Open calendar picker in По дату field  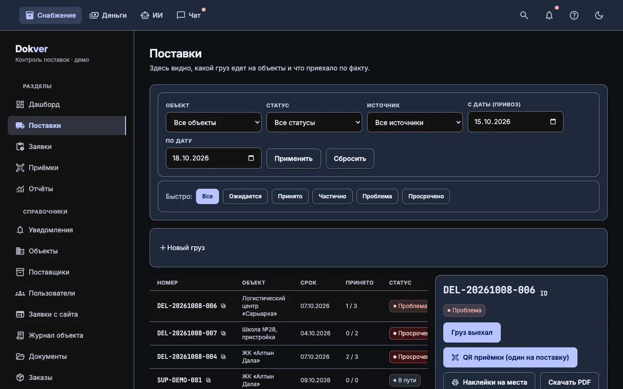pyautogui.click(x=251, y=158)
